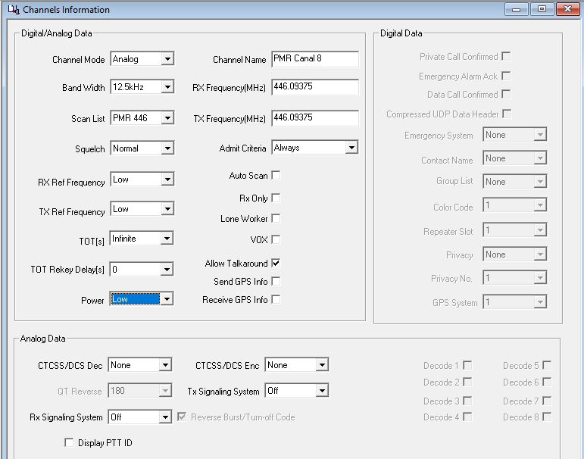584x459 pixels.
Task: Minimize the Channels Information window
Action: (x=517, y=9)
